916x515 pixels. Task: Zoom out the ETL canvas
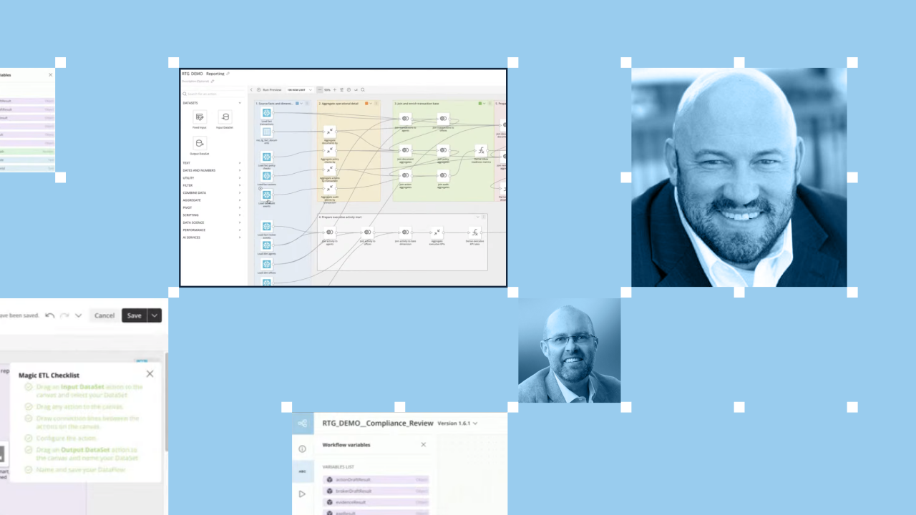pos(320,89)
